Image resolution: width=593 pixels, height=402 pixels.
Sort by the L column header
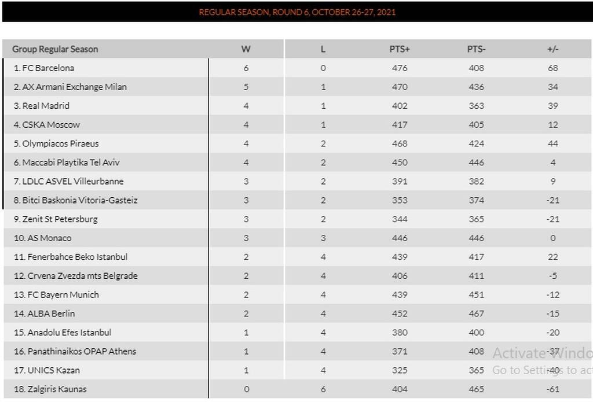[323, 49]
